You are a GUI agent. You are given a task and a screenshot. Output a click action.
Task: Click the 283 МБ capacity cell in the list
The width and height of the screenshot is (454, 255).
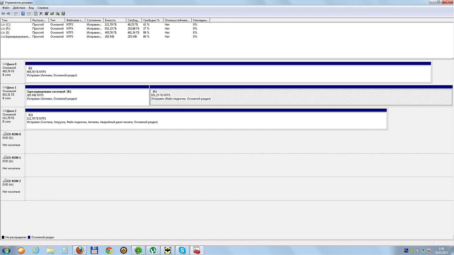point(110,37)
